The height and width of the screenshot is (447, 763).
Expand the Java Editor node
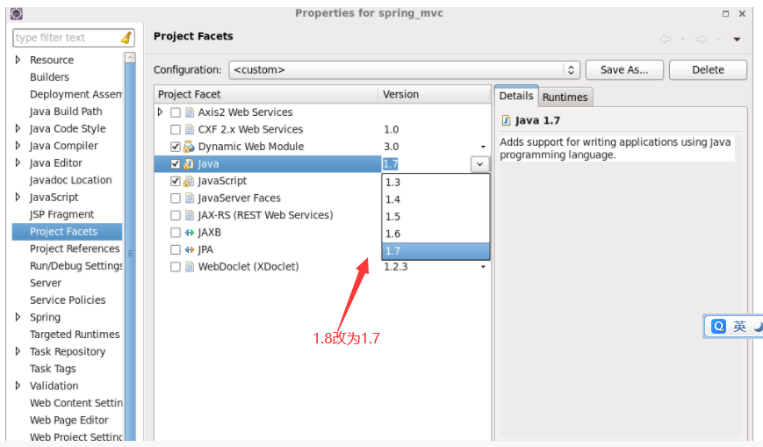coord(18,162)
